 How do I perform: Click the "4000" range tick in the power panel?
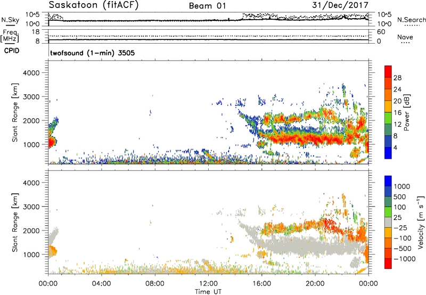click(x=31, y=73)
